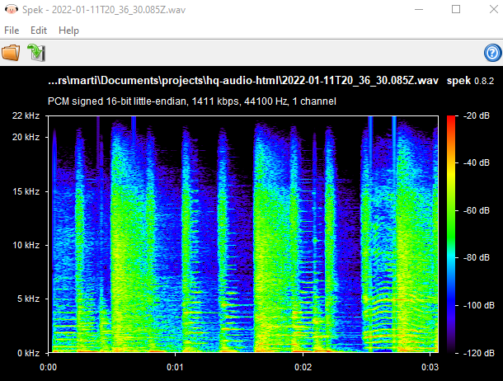Click the 22 kHz frequency axis label
Image resolution: width=503 pixels, height=381 pixels.
coord(26,115)
